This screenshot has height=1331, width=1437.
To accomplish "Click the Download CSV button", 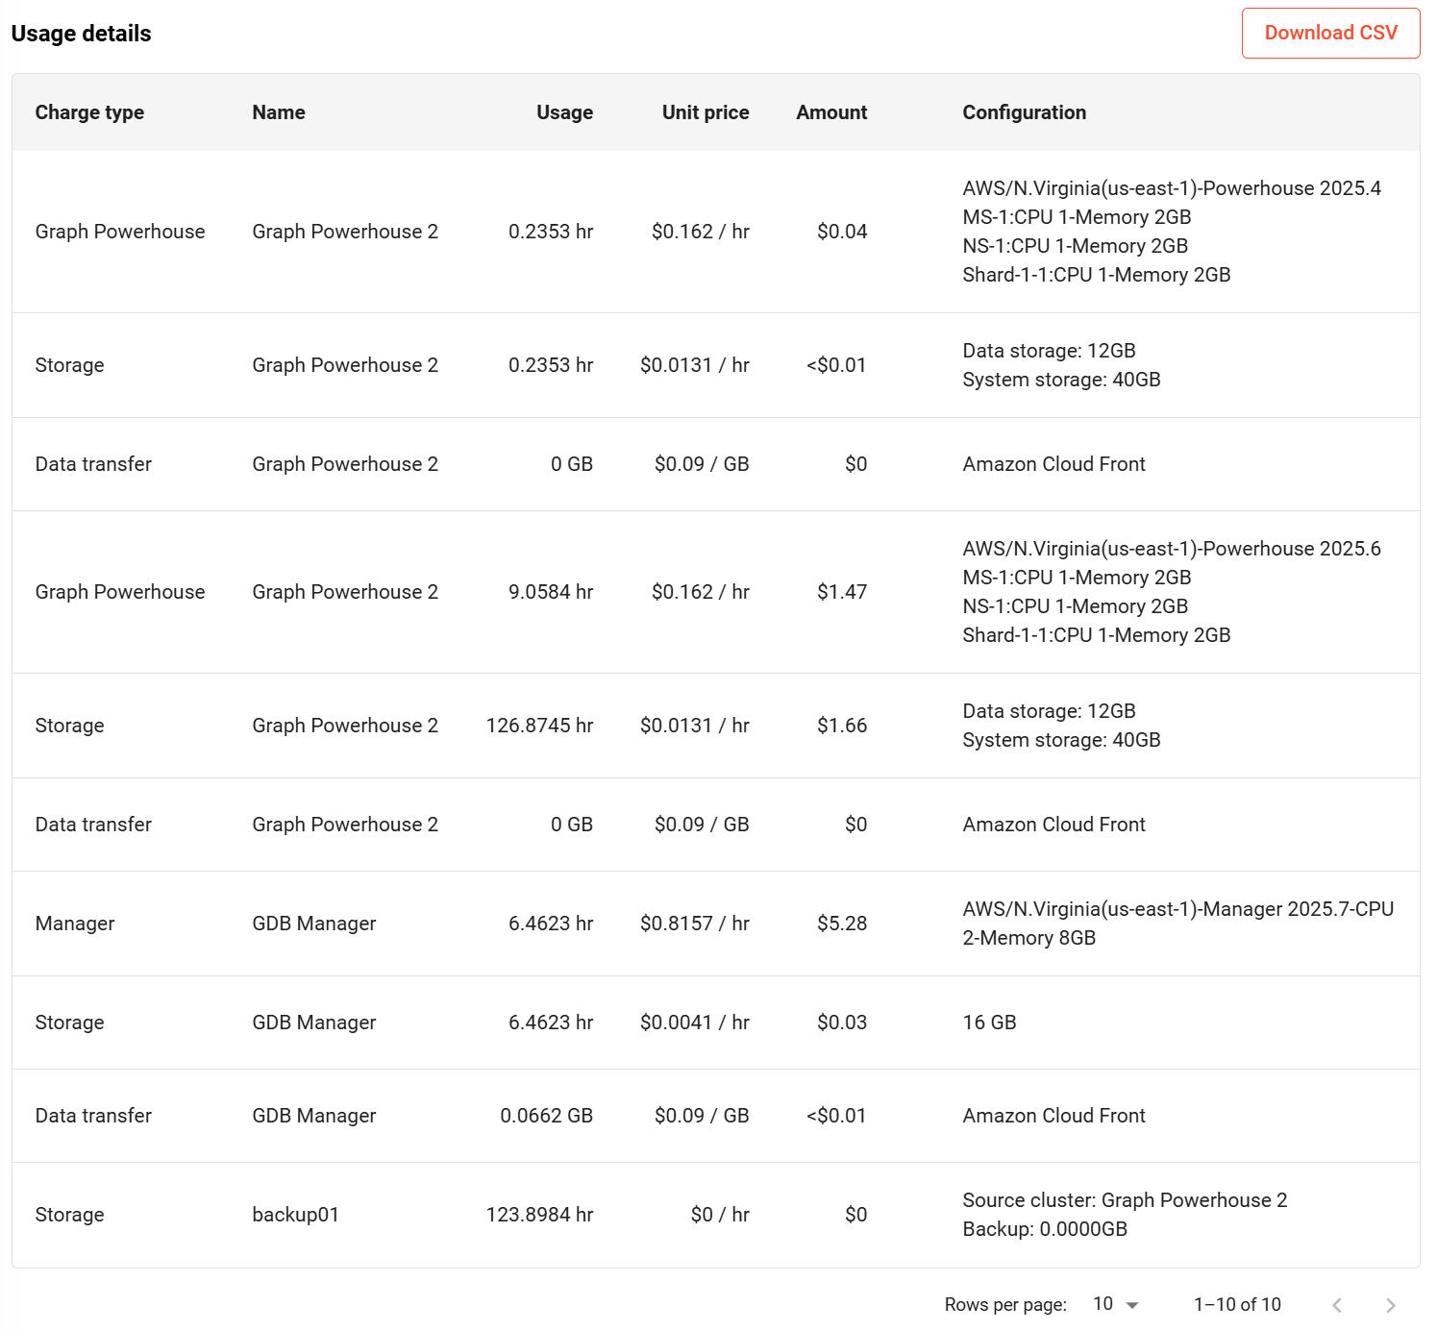I will [x=1330, y=33].
